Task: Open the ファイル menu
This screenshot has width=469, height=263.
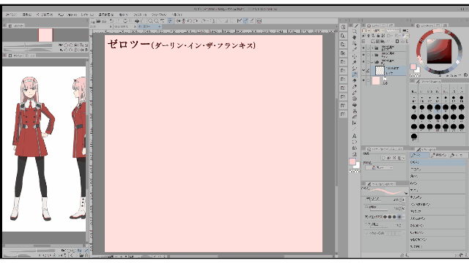Action: coord(12,15)
